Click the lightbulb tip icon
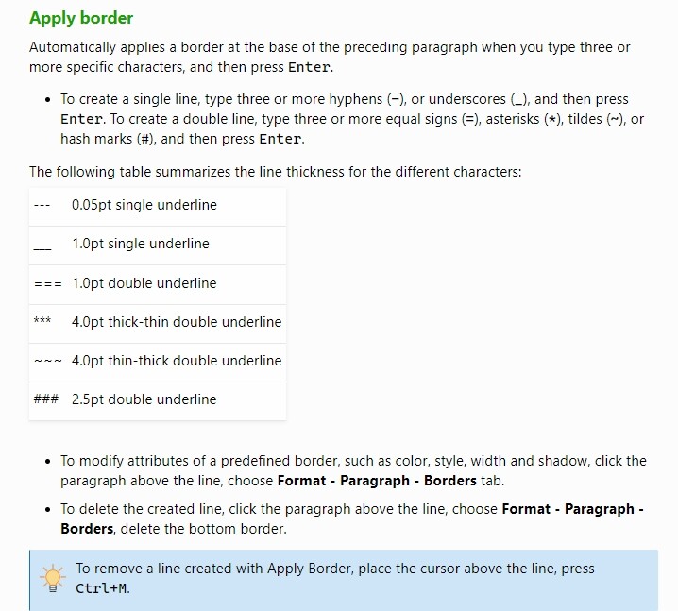The height and width of the screenshot is (611, 678). [52, 578]
